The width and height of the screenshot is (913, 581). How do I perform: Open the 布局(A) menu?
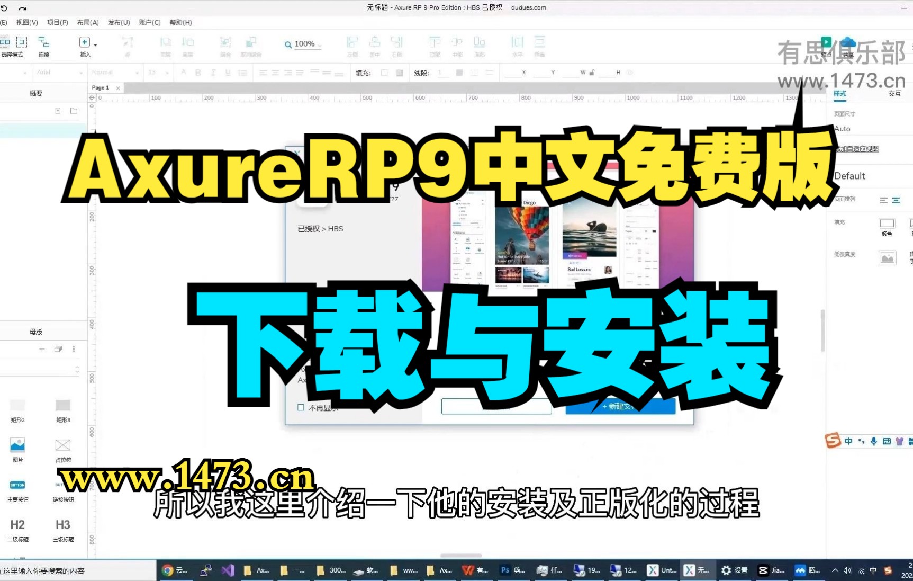tap(88, 22)
